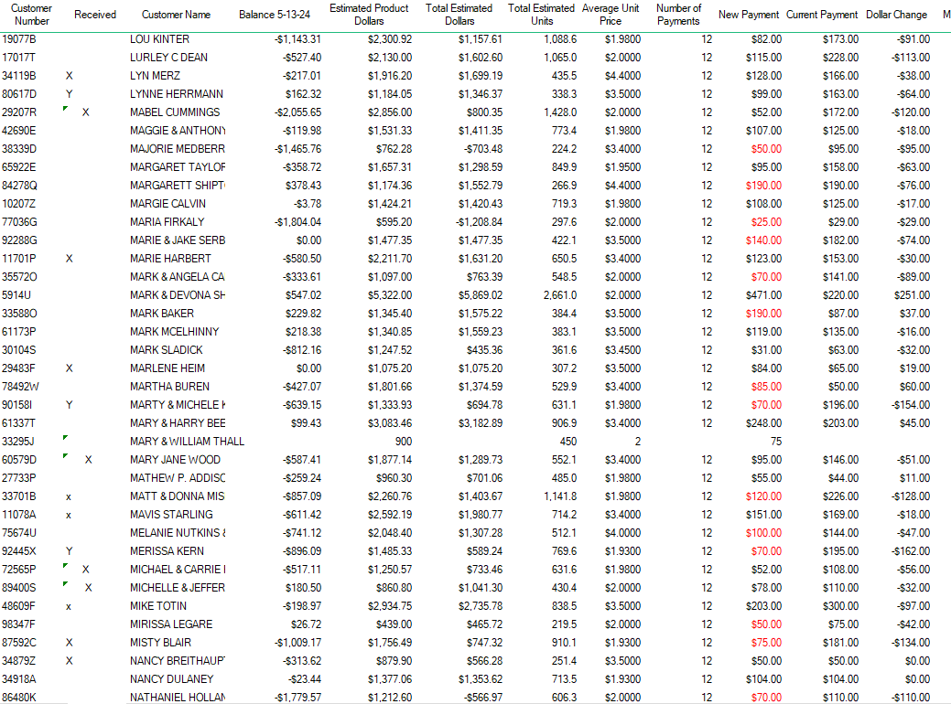Select MARK MCELHINNY new payment $119.00
Screen dimensions: 951x704
click(763, 332)
